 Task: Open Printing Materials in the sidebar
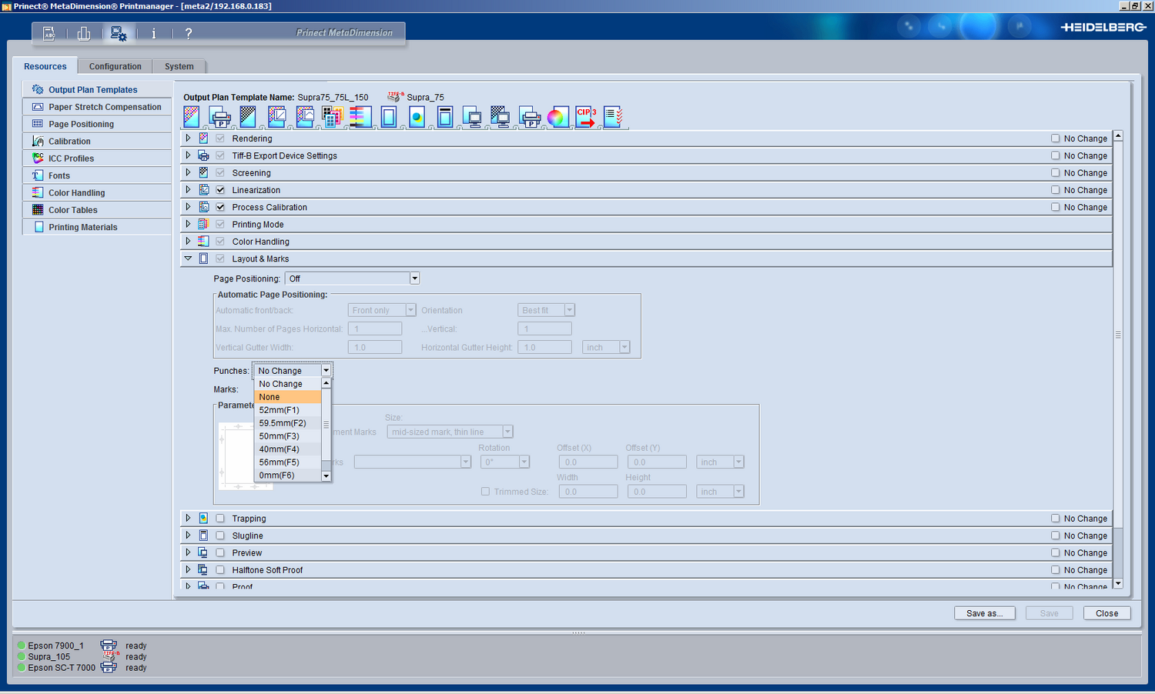[x=97, y=227]
